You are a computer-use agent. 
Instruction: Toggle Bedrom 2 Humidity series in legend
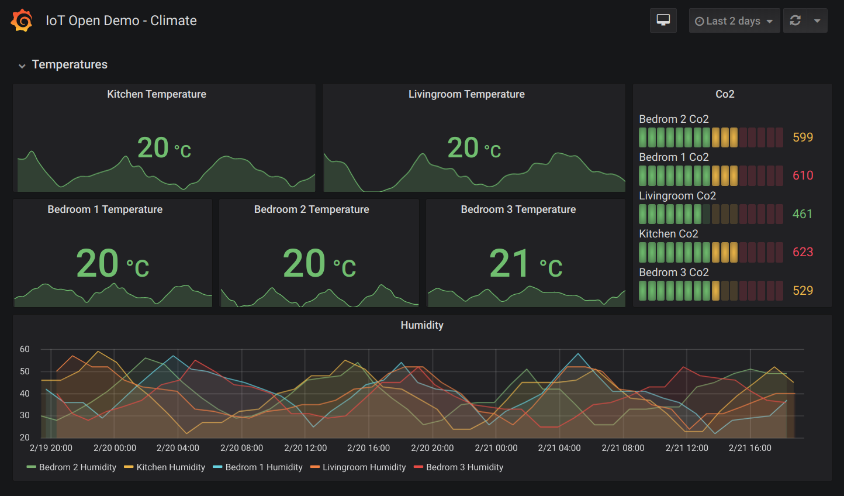click(x=78, y=467)
